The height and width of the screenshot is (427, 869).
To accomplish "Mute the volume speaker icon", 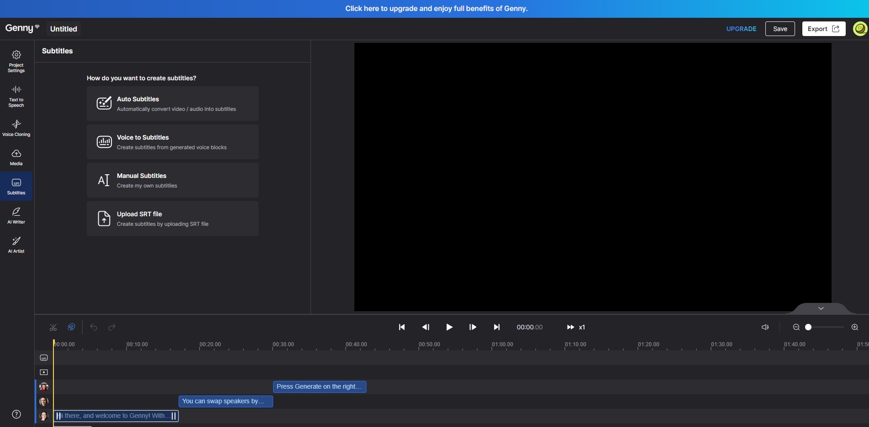I will coord(765,327).
